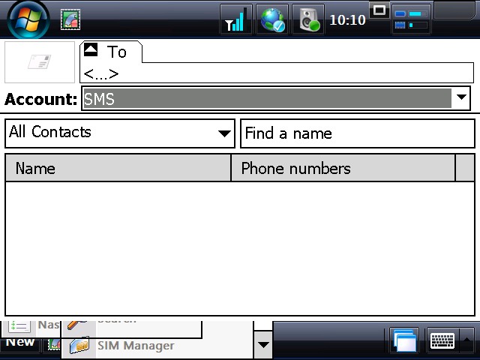Click the 10:10 clock
The image size is (480, 360).
pos(347,20)
